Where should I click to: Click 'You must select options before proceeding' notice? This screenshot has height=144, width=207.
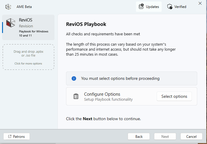(x=131, y=79)
